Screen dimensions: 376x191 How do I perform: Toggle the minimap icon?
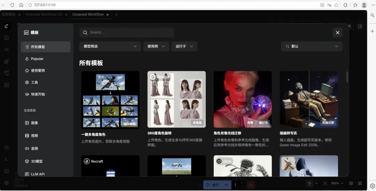coord(351,183)
